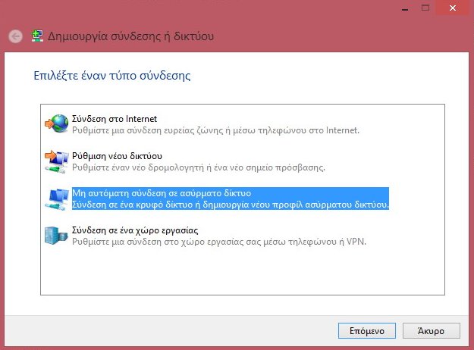Close the wizard window

tap(452, 8)
